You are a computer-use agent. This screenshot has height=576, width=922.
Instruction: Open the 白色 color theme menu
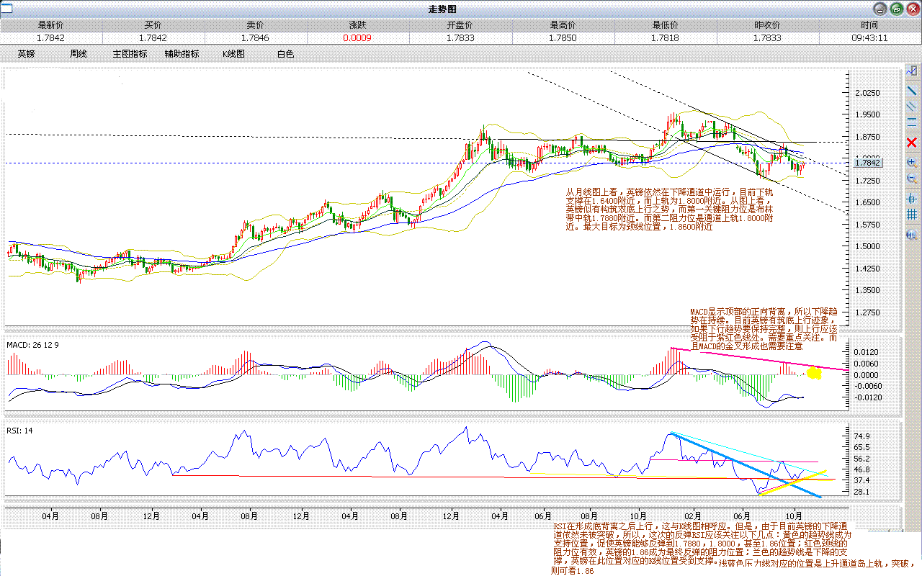(x=285, y=54)
